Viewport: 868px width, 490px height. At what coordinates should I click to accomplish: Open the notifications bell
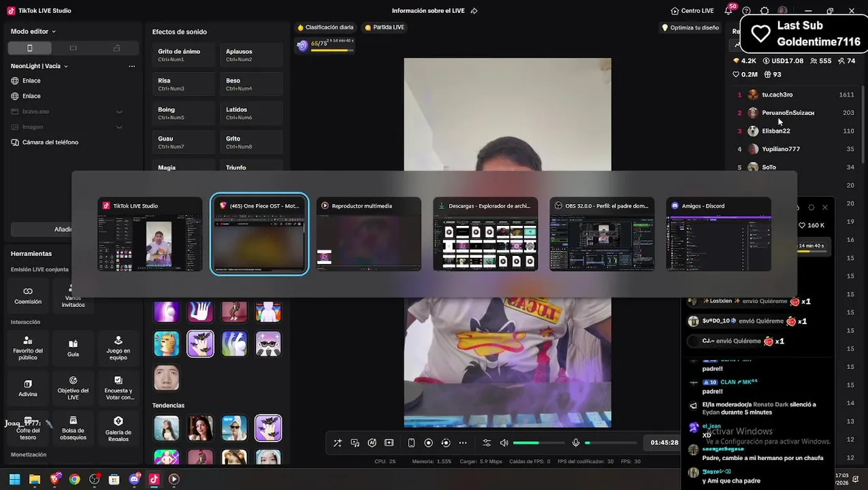(x=728, y=11)
